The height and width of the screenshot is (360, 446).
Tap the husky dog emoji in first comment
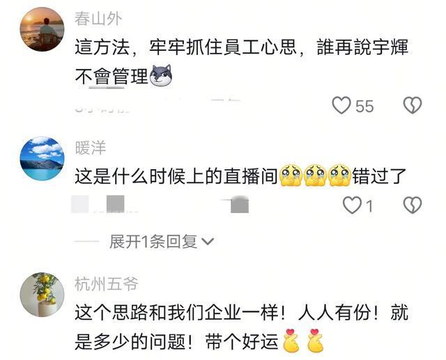[x=161, y=76]
